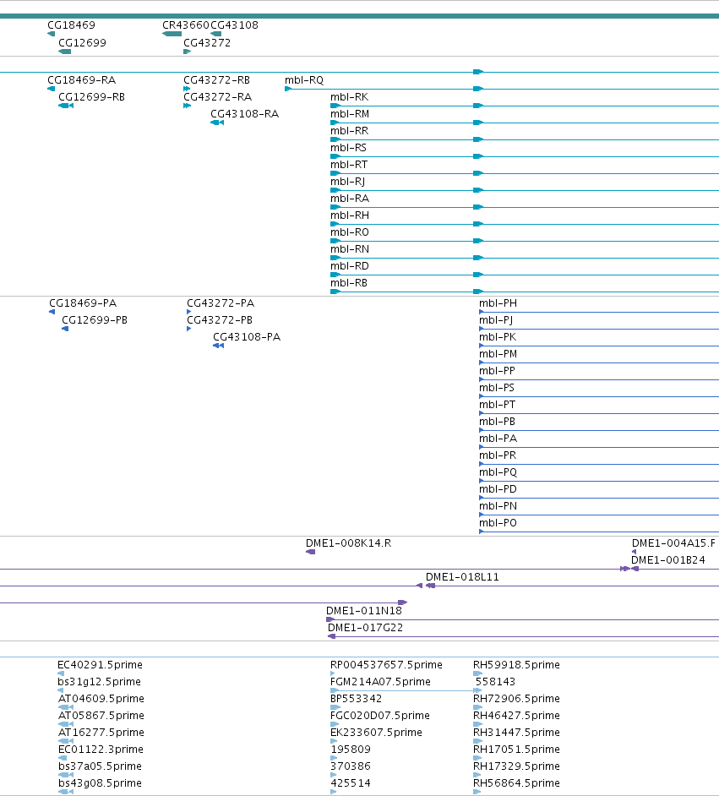Click the mbl-PD protein label
This screenshot has width=719, height=796.
click(498, 489)
